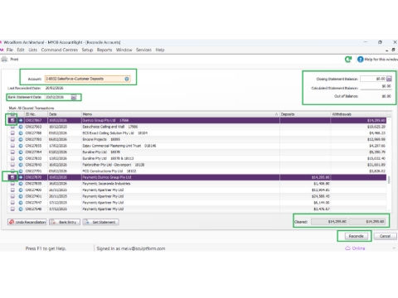Click the Mark All Cleared Transactions label
This screenshot has width=398, height=298.
pos(32,108)
